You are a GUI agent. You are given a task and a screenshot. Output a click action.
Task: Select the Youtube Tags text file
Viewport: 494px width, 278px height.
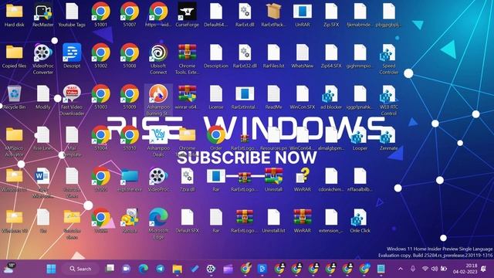point(72,15)
